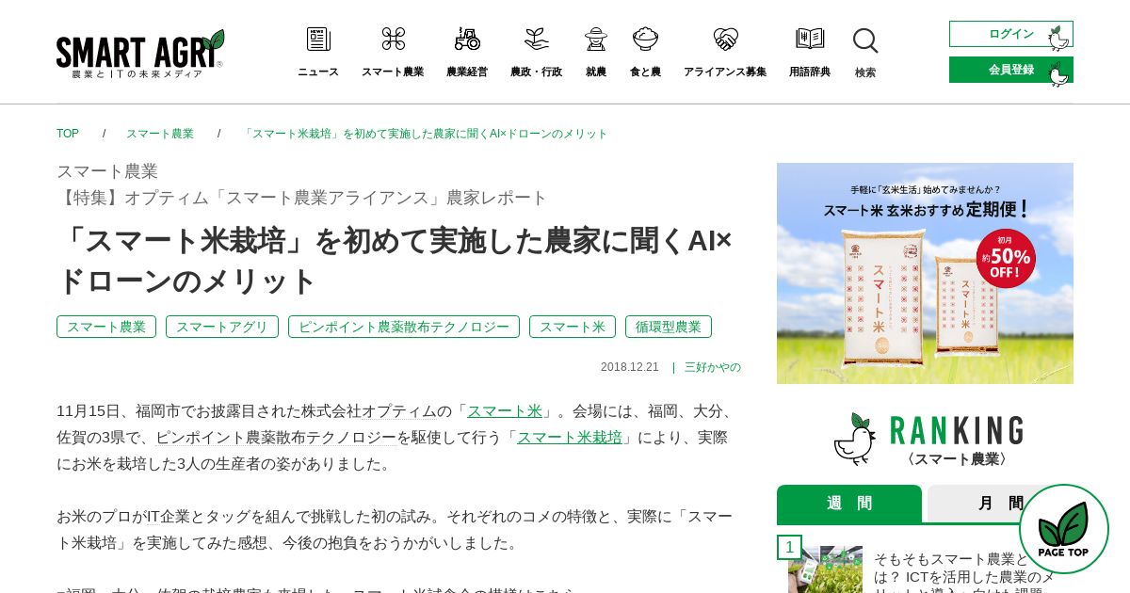
Task: Select the スマート農業 tag
Action: coord(106,327)
